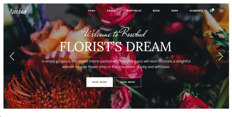Advance to the next slide arrow
This screenshot has height=117, width=232.
pos(221,56)
